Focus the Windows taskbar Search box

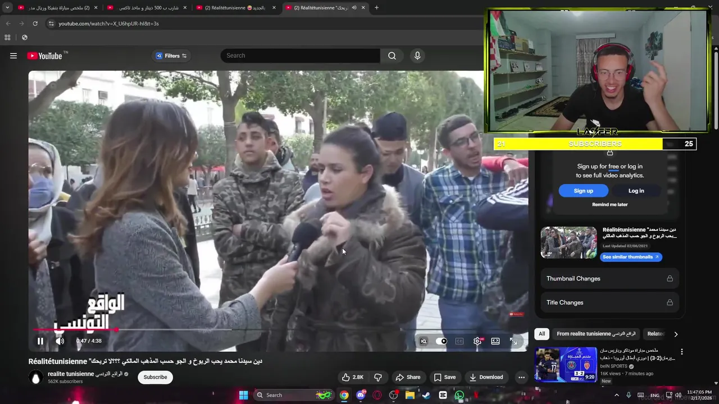293,395
